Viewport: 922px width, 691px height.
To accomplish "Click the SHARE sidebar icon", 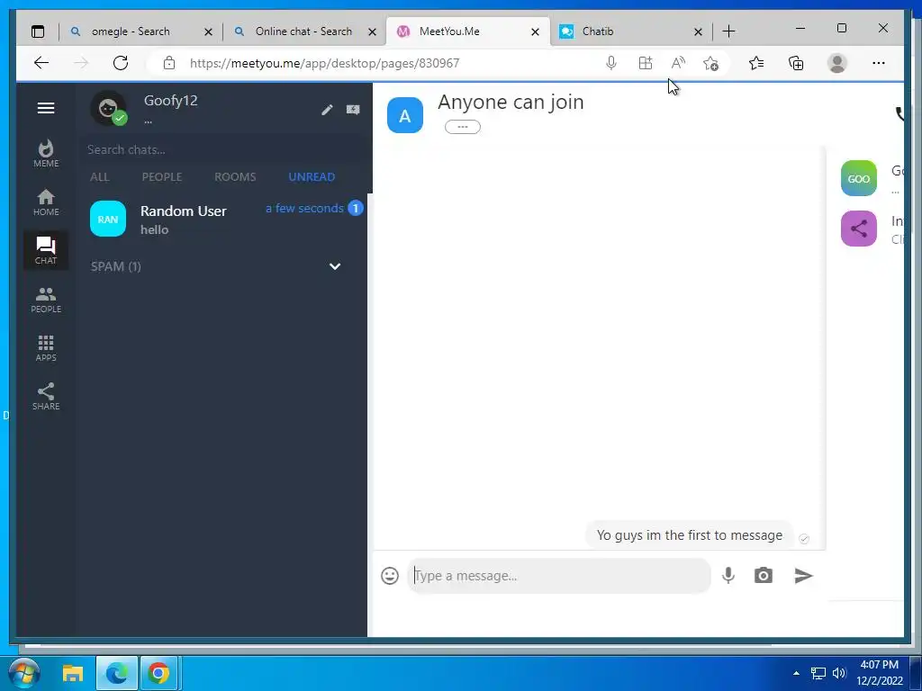I will tap(46, 397).
